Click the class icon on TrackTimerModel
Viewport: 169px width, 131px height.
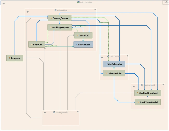tap(138, 102)
